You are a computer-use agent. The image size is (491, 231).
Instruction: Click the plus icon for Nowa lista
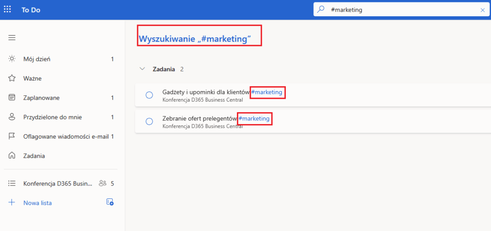tap(12, 203)
